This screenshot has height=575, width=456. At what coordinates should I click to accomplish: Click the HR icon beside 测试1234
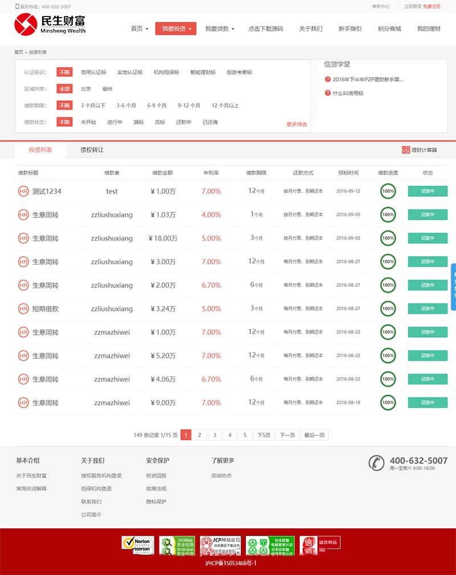23,191
